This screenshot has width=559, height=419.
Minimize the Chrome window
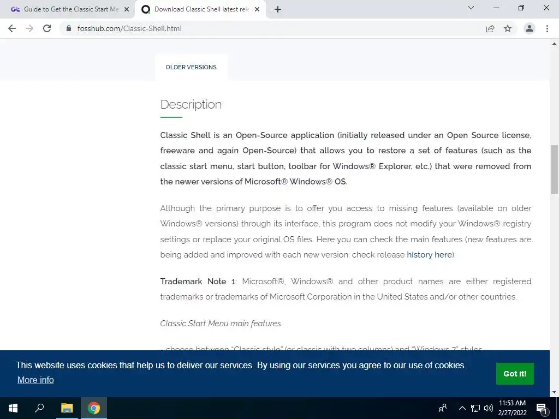tap(496, 8)
